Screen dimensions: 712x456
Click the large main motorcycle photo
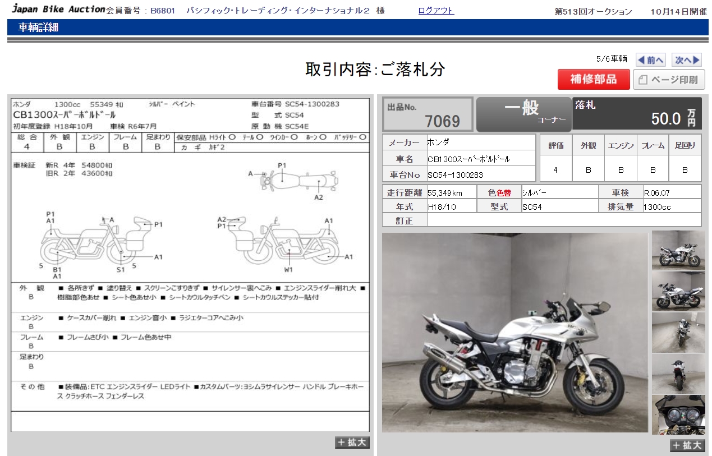point(515,333)
